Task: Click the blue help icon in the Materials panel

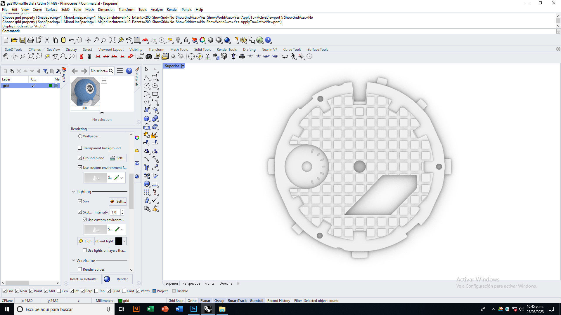Action: tap(129, 71)
